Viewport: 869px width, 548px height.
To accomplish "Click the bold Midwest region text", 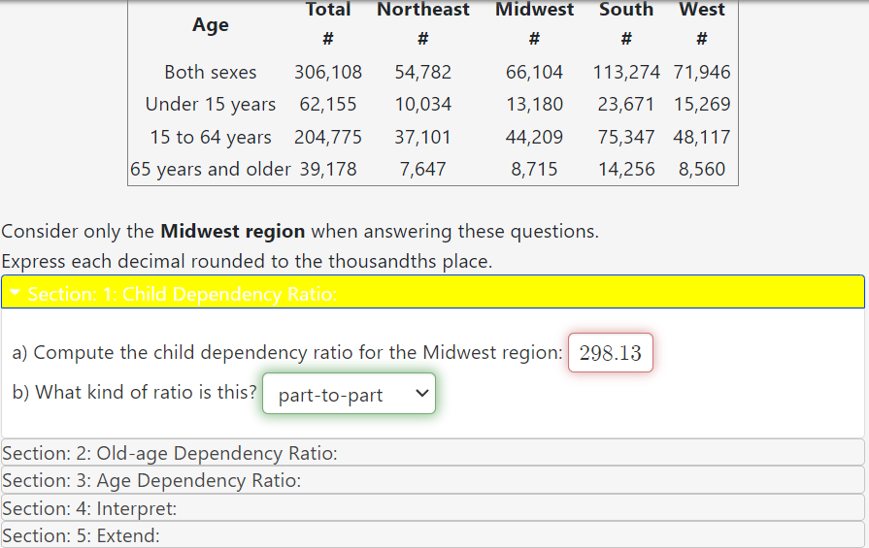I will click(233, 232).
